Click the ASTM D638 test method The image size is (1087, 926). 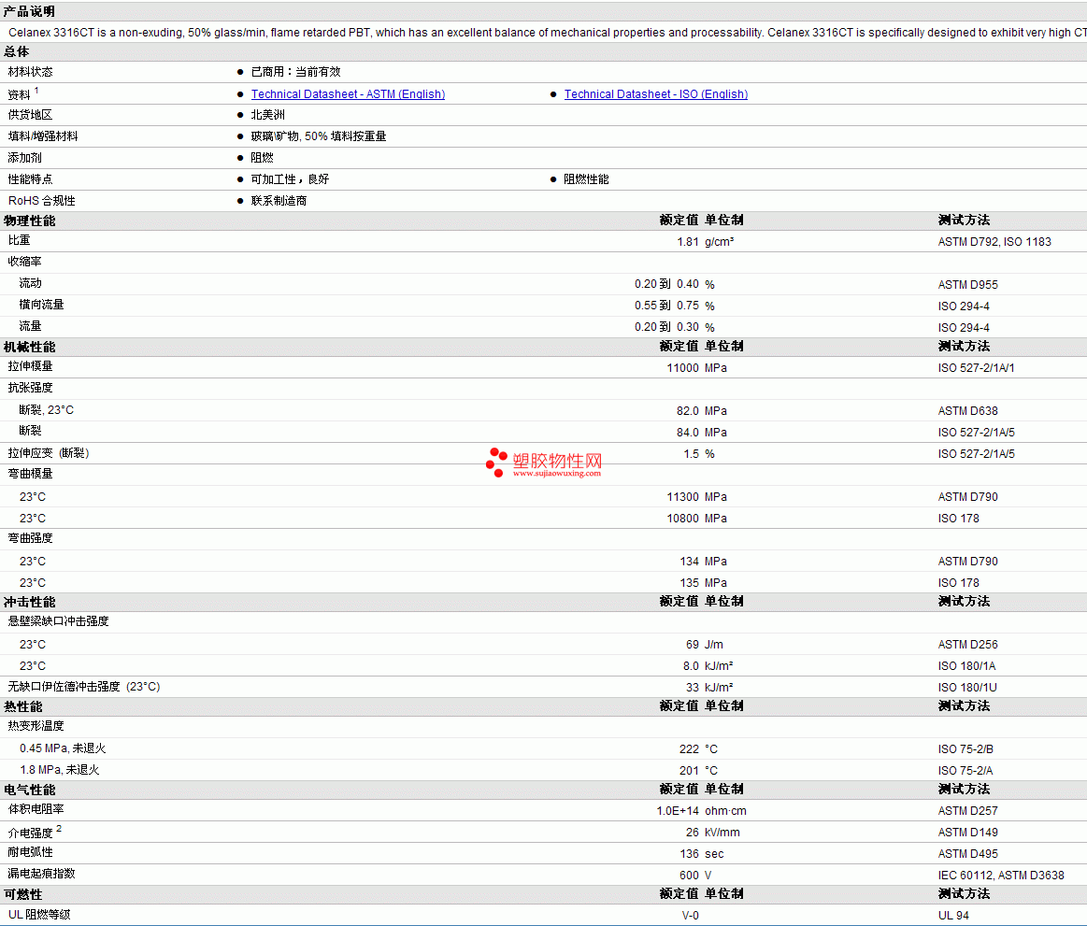click(967, 411)
